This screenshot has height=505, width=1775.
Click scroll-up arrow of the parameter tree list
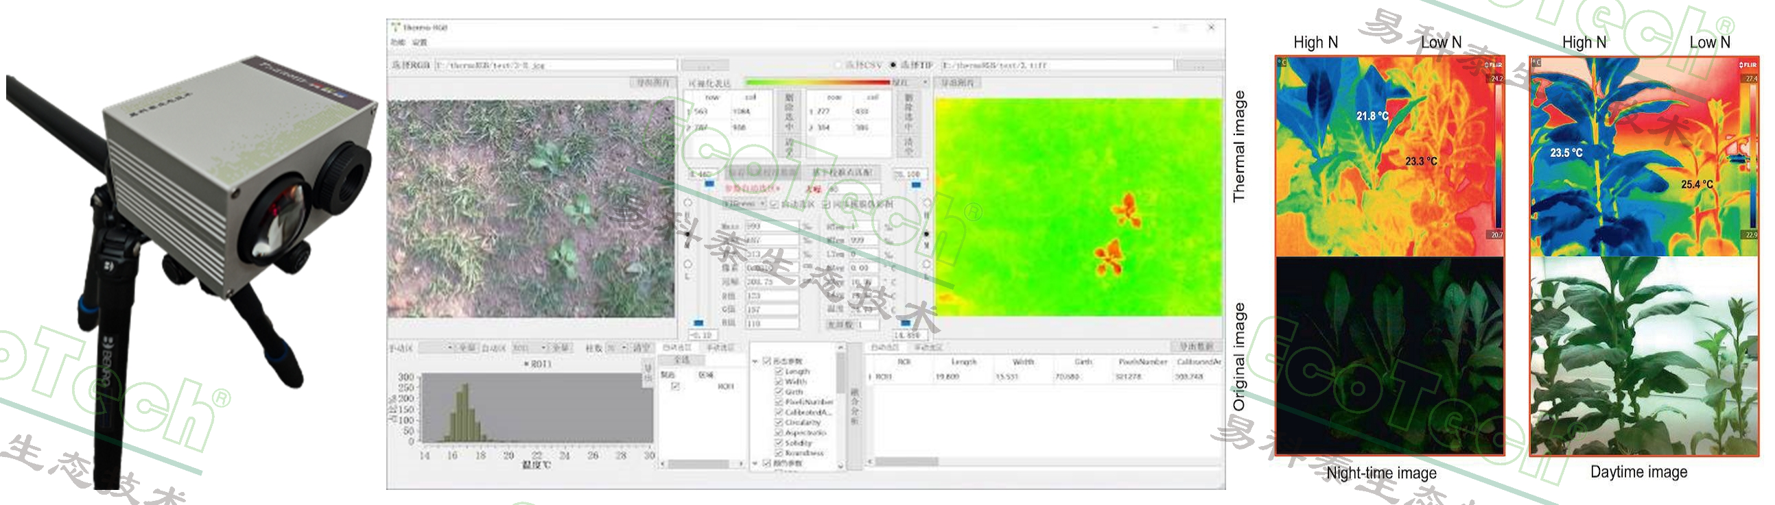pos(840,348)
